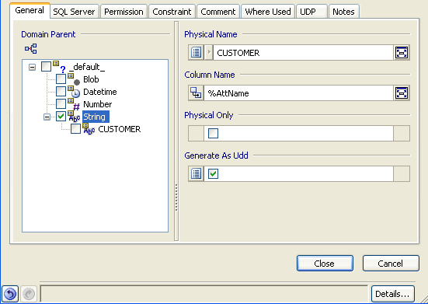
Task: Check the Blob domain checkbox
Action: tap(61, 79)
